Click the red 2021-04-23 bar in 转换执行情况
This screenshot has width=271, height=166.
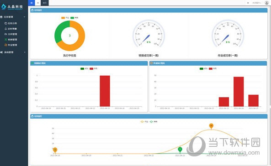click(105, 91)
